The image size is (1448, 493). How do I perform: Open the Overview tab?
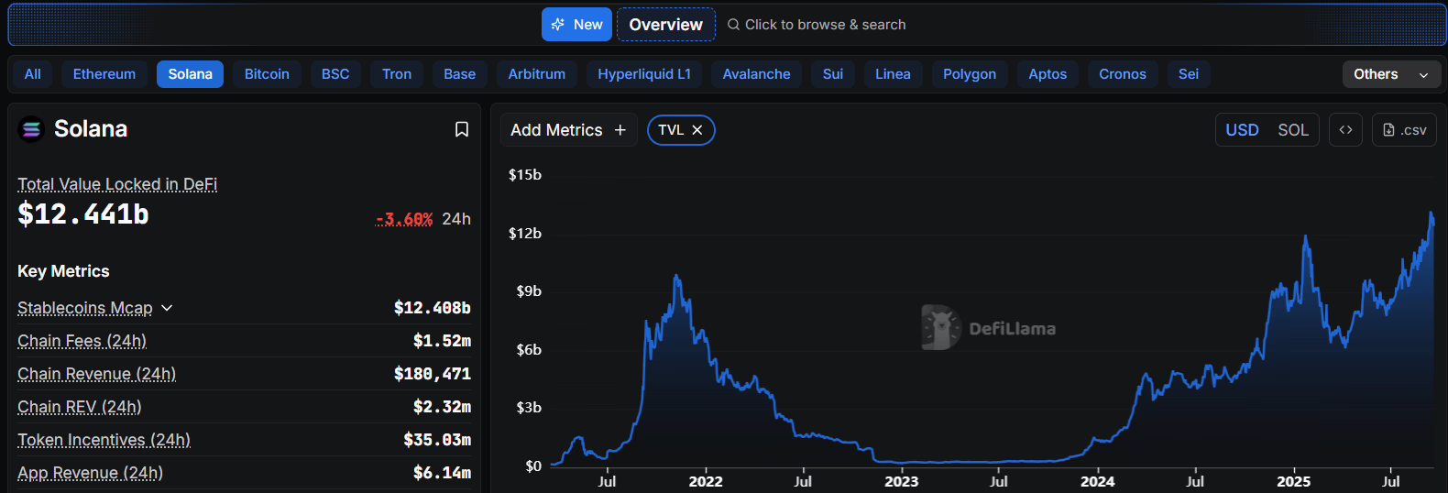click(x=666, y=25)
